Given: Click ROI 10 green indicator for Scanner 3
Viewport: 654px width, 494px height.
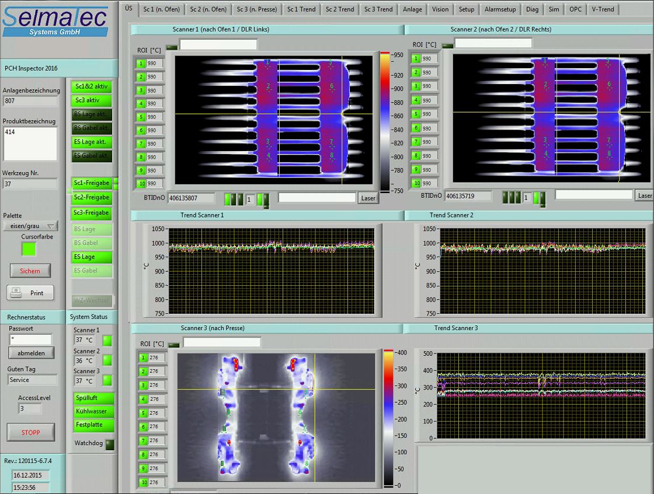Looking at the screenshot, I should (144, 482).
